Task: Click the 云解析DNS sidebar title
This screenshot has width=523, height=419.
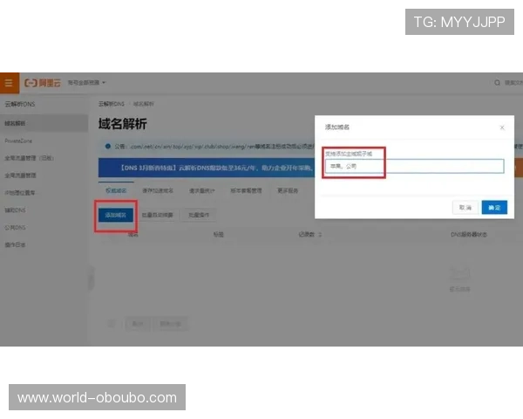Action: point(20,104)
